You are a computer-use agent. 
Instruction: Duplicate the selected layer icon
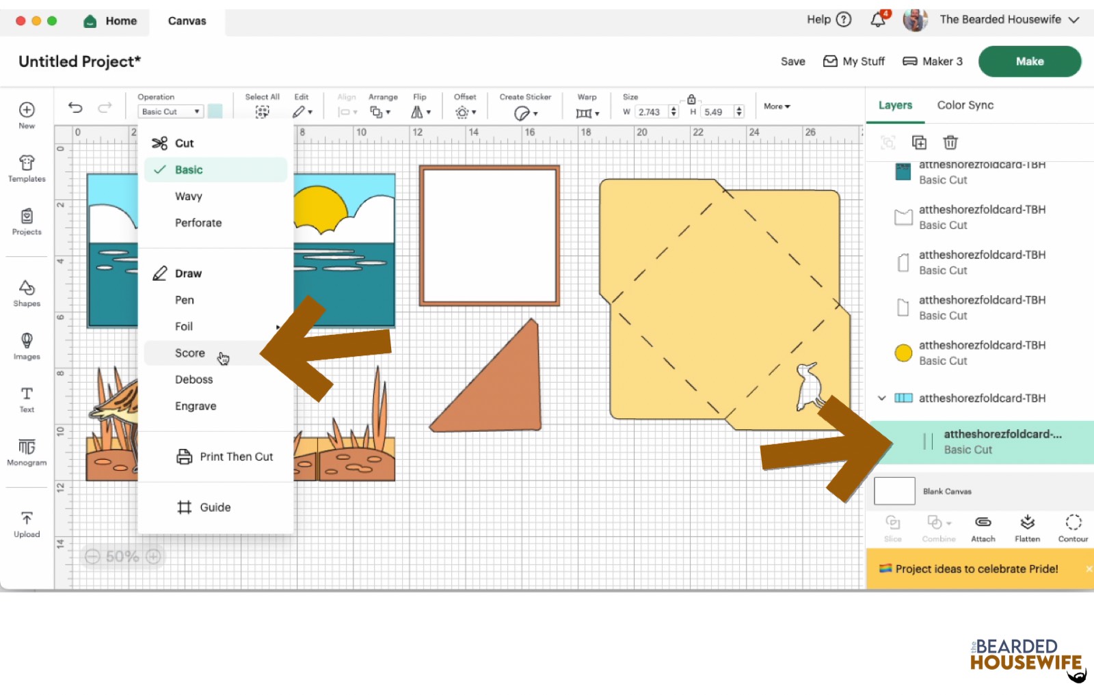pyautogui.click(x=919, y=142)
